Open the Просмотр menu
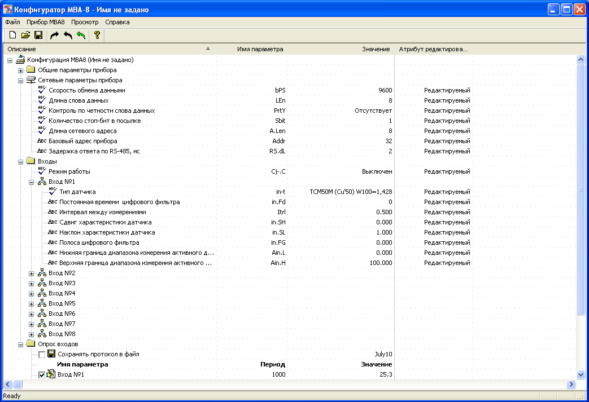 85,22
